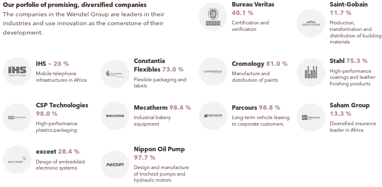Open the Constantia Flexibles logo
The image size is (382, 187).
pos(115,74)
